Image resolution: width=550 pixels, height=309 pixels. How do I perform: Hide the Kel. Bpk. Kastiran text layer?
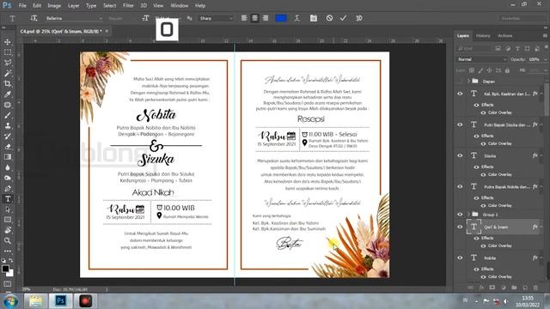(460, 94)
